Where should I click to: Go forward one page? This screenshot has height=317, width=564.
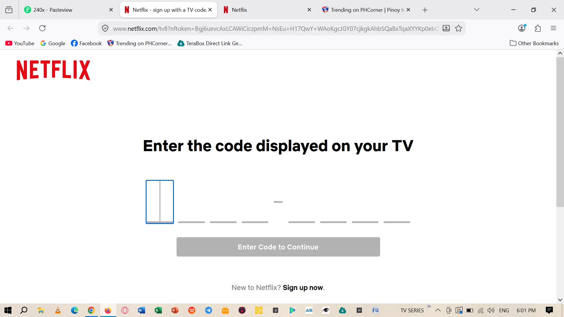point(26,28)
